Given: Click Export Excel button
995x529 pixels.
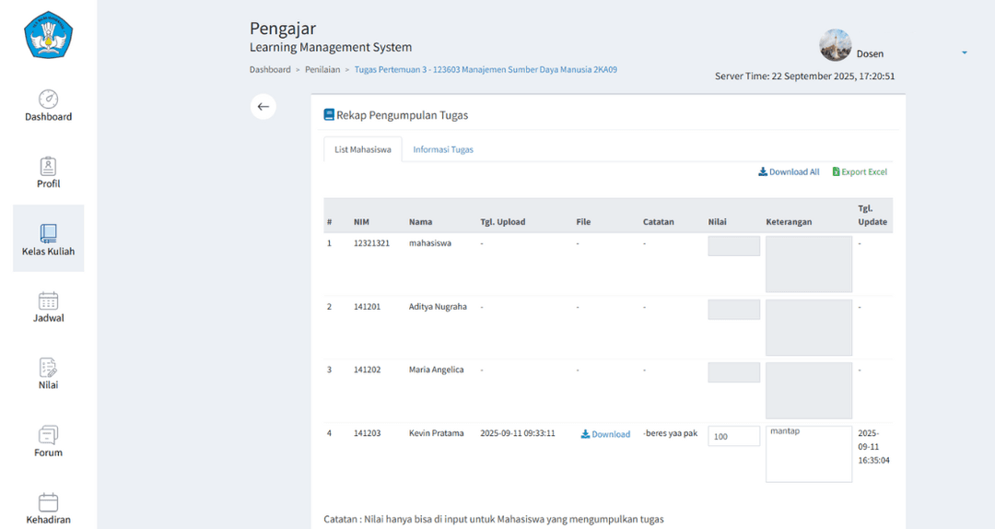Looking at the screenshot, I should coord(860,172).
